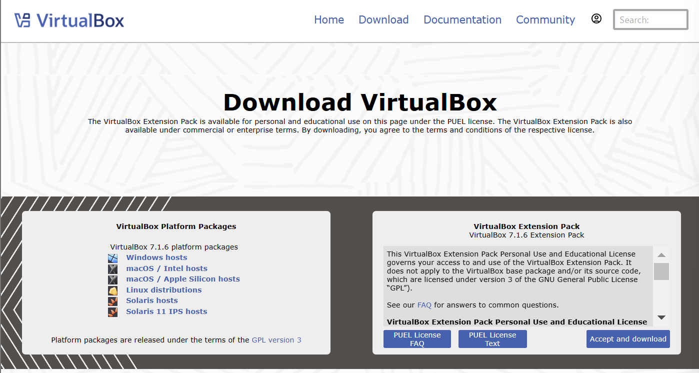Open the user account icon
Image resolution: width=699 pixels, height=373 pixels.
tap(596, 19)
